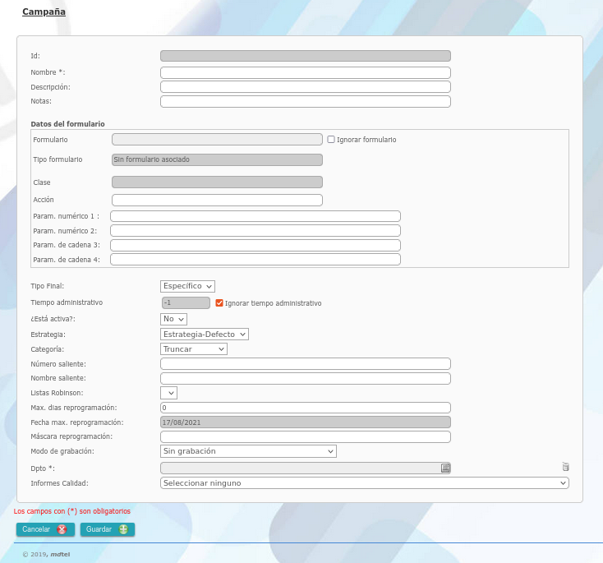Open the Categoría dropdown showing Truncar

tap(193, 349)
